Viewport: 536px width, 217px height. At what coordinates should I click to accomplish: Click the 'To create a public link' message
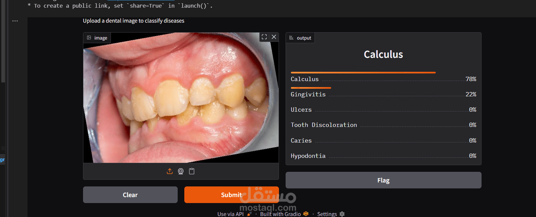pos(120,6)
